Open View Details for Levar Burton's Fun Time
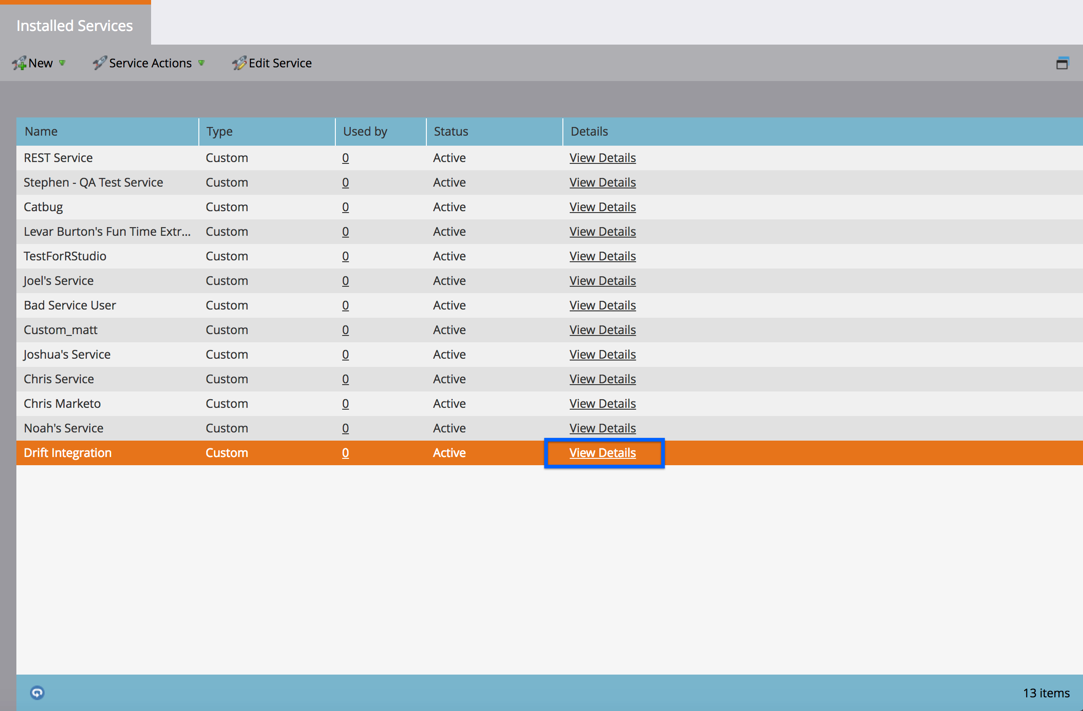The width and height of the screenshot is (1083, 711). (602, 232)
